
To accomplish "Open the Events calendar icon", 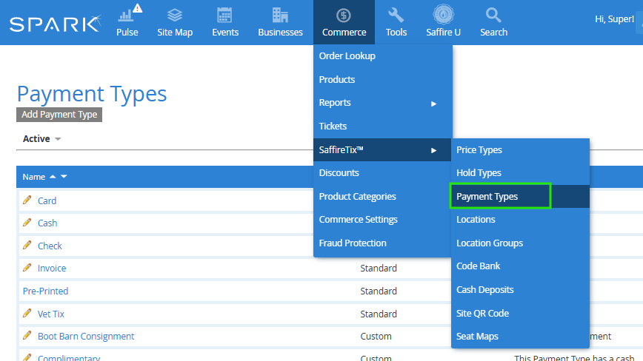I will [224, 15].
